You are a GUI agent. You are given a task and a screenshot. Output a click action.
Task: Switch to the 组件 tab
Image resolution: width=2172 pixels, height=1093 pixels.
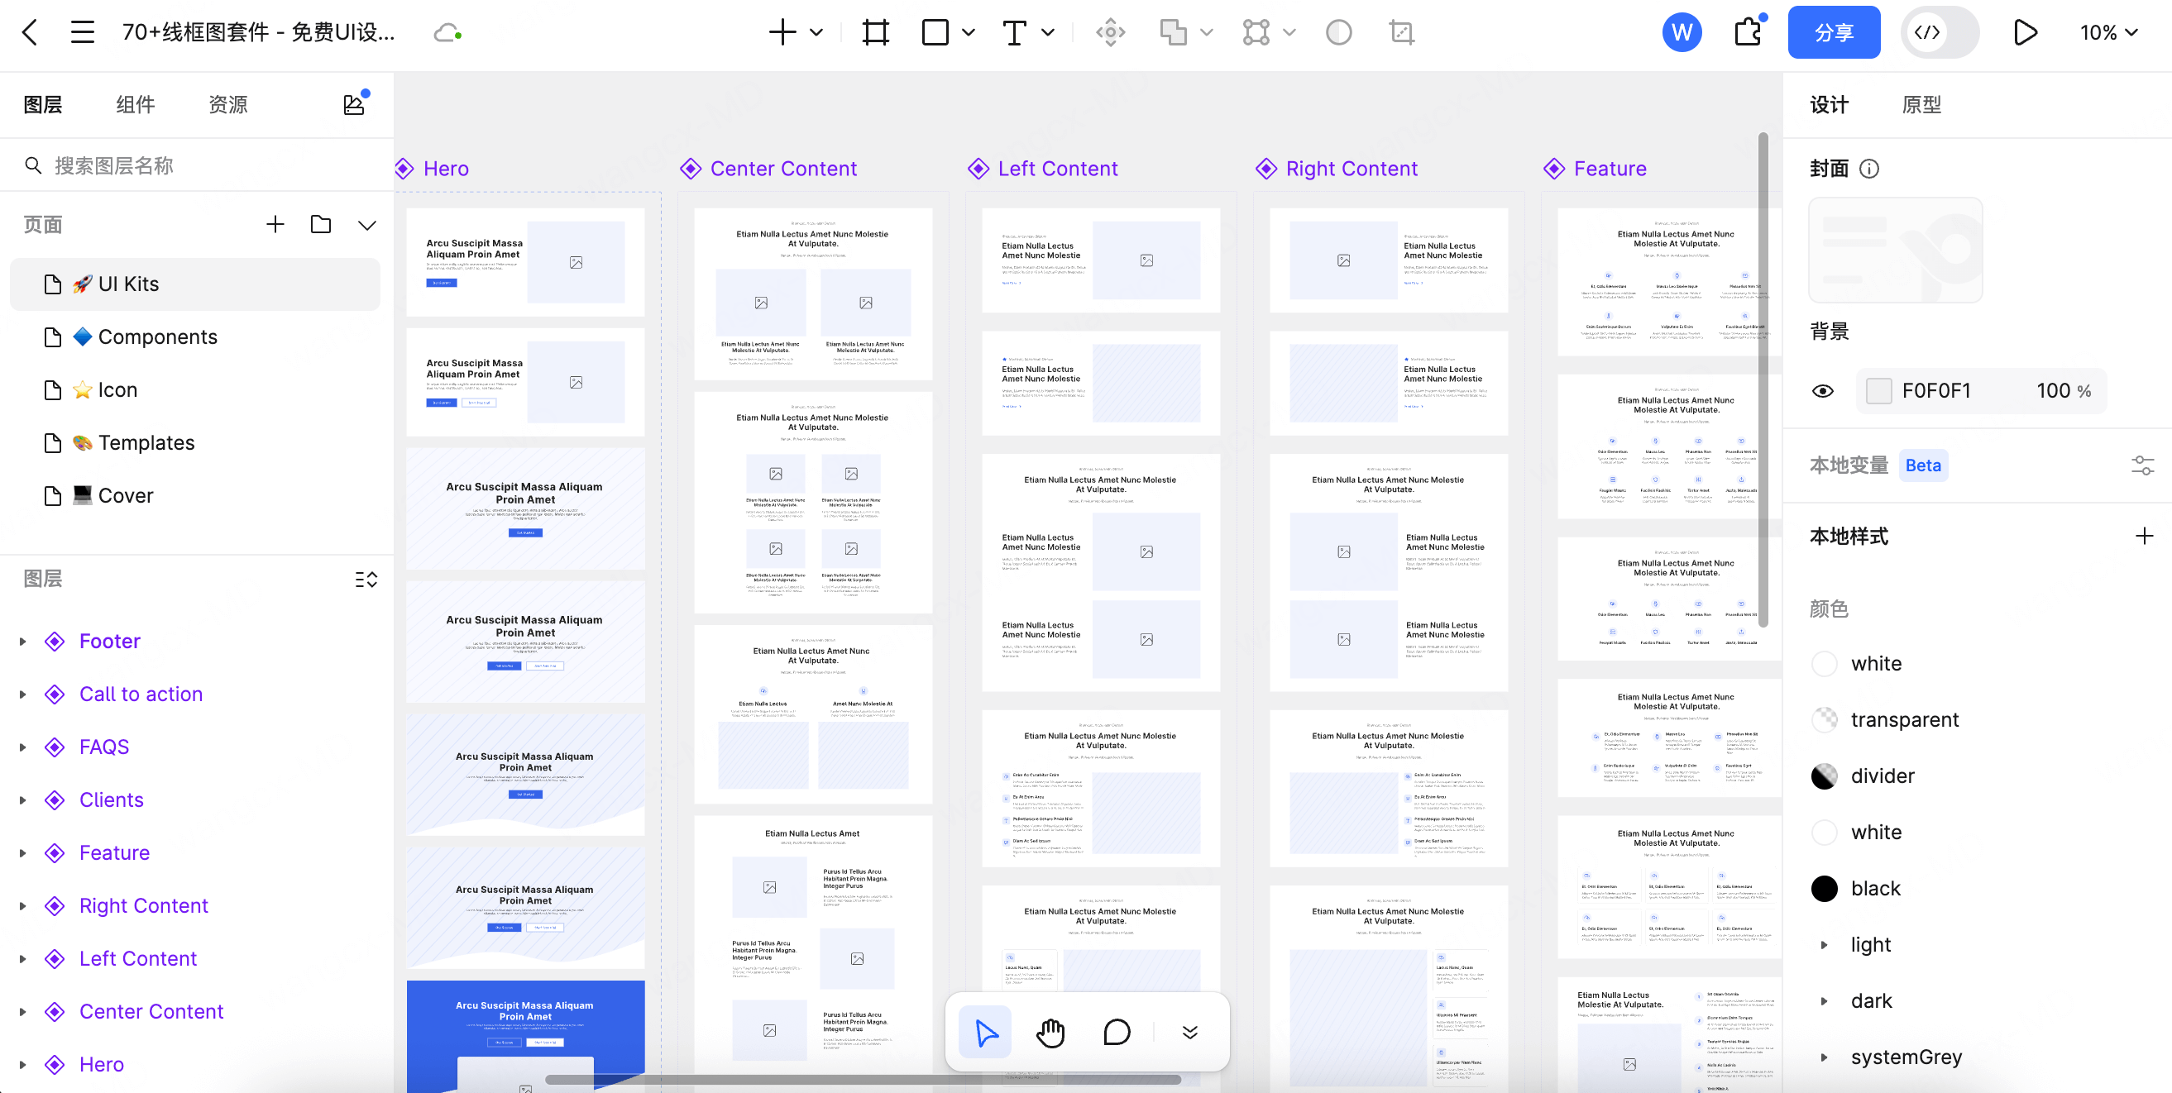[x=135, y=104]
